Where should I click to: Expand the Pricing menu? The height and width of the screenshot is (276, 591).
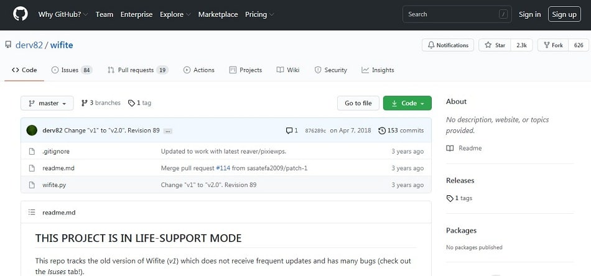(259, 14)
